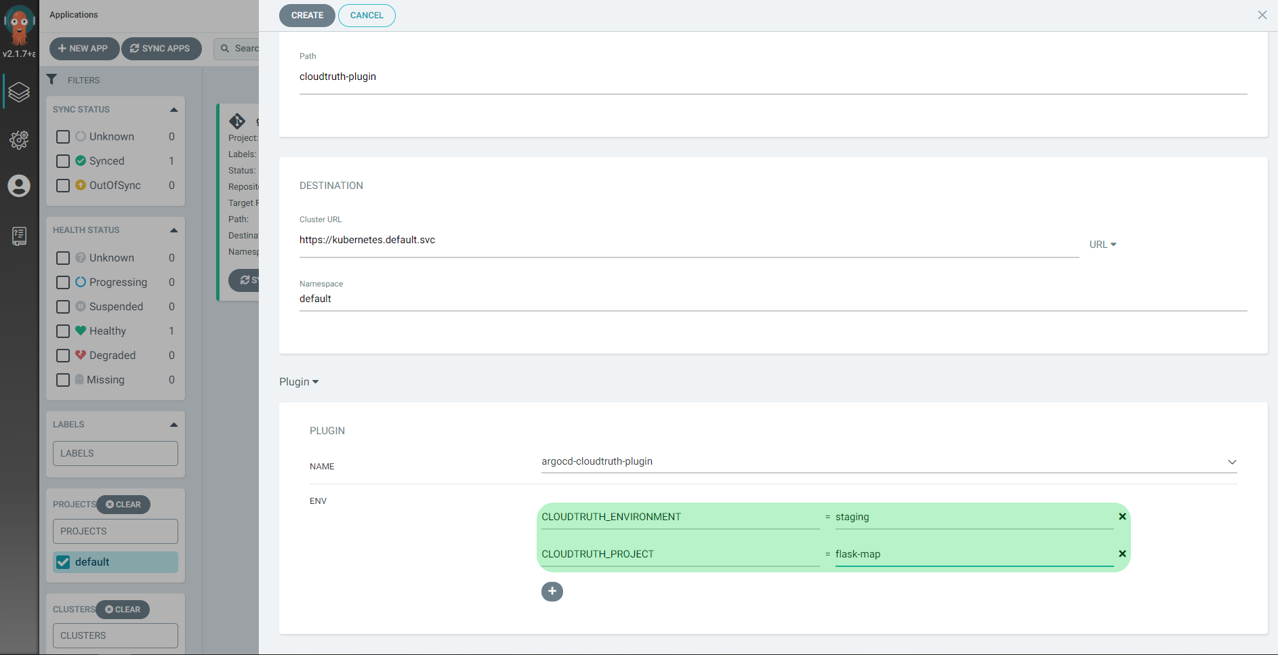Viewport: 1278px width, 655px height.
Task: Click the NEW APP button
Action: (x=84, y=49)
